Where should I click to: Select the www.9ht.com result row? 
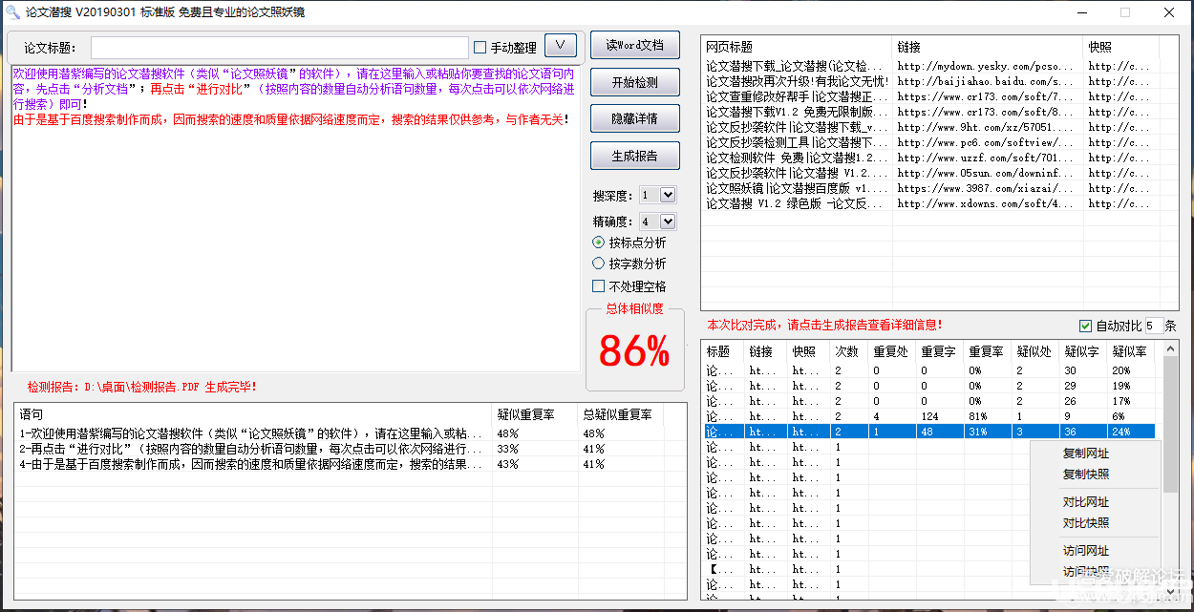(930, 127)
